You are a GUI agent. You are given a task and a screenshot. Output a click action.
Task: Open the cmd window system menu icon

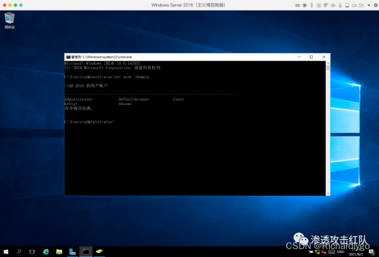coord(68,57)
